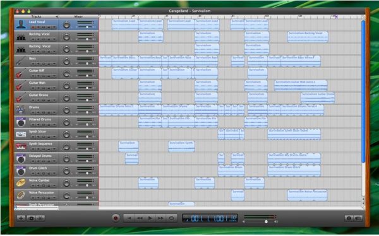Image resolution: width=379 pixels, height=236 pixels.
Task: Mute the first Backing Vocal track
Action: tap(38, 39)
